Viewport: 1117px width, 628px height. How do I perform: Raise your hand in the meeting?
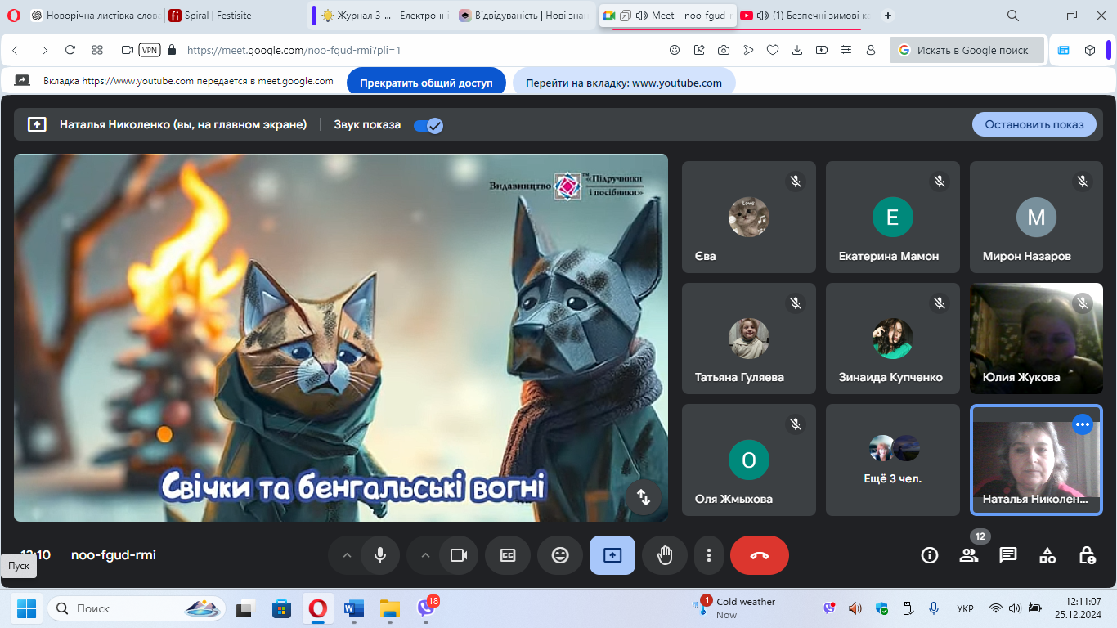[x=665, y=555]
